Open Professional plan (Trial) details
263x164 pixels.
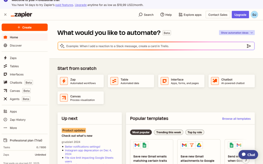pyautogui.click(x=25, y=140)
